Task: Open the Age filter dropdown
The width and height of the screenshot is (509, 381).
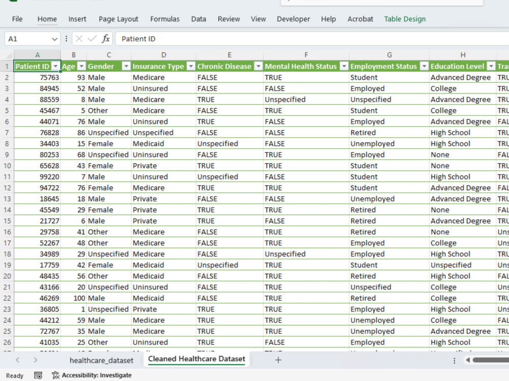Action: click(81, 67)
